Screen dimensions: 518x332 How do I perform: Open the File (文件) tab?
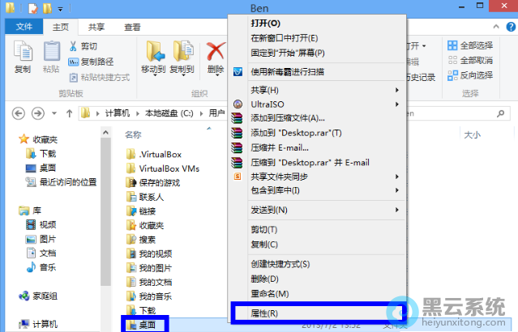tap(24, 27)
